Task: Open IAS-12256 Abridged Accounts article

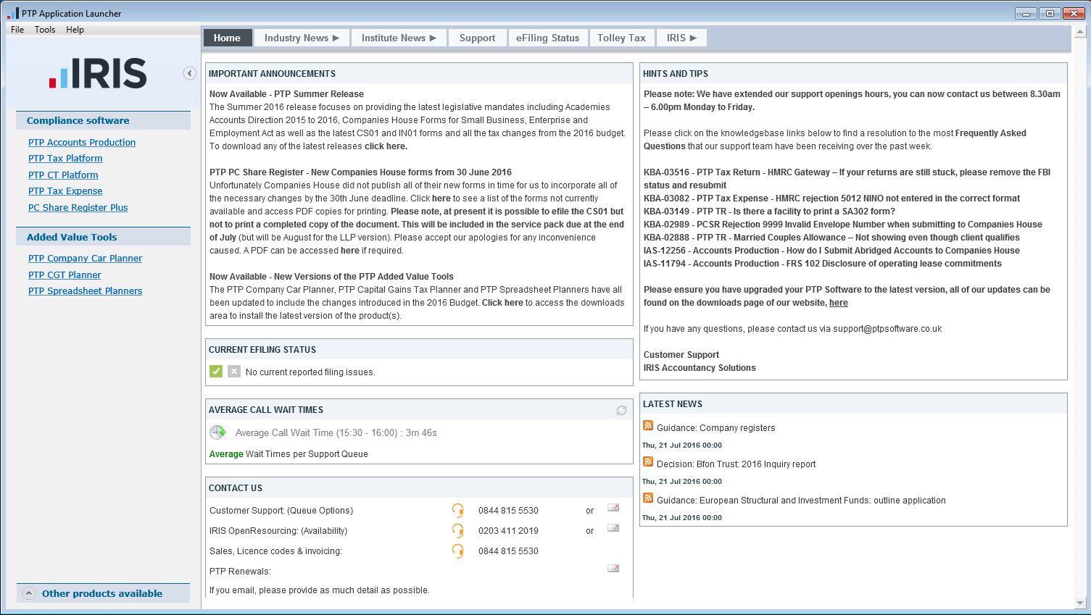Action: point(831,251)
